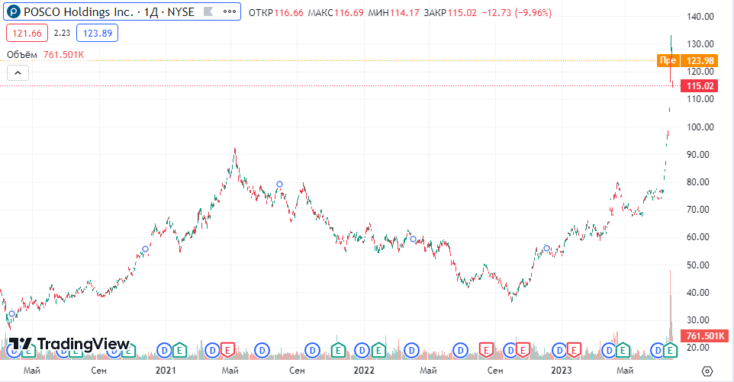This screenshot has width=734, height=382.
Task: Click the flag icon beside NYSE
Action: (208, 11)
